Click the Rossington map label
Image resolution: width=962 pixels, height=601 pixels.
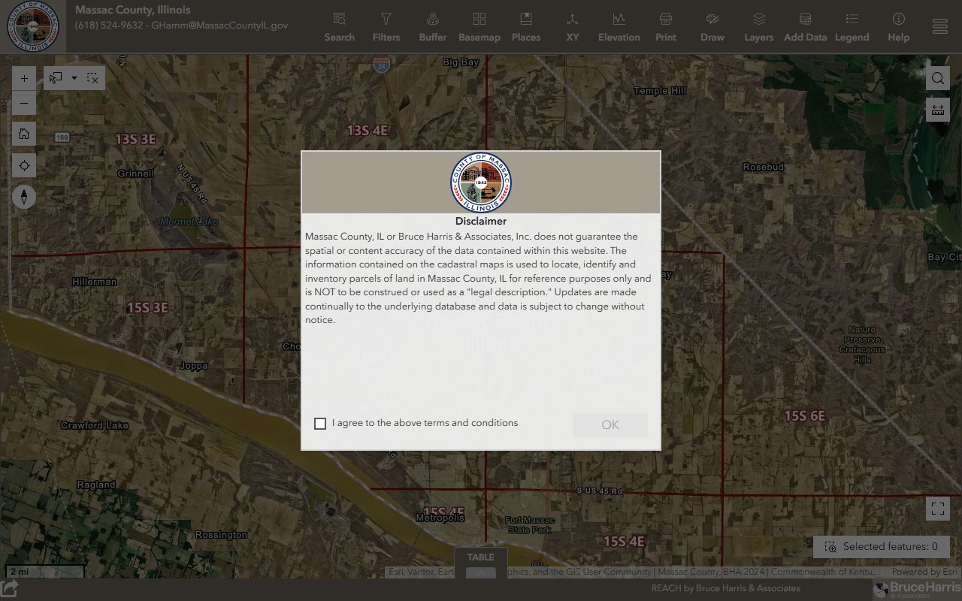[x=221, y=535]
